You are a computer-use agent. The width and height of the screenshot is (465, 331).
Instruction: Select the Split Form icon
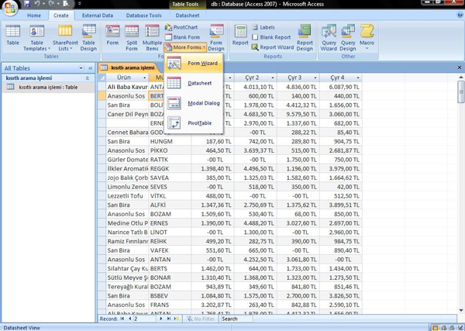[x=133, y=36]
